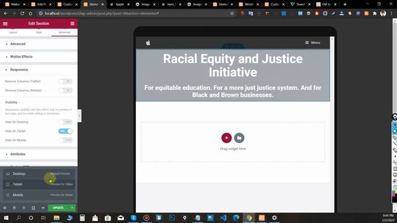The image size is (397, 223).
Task: Open Chrome three-dot menu
Action: coord(391,14)
